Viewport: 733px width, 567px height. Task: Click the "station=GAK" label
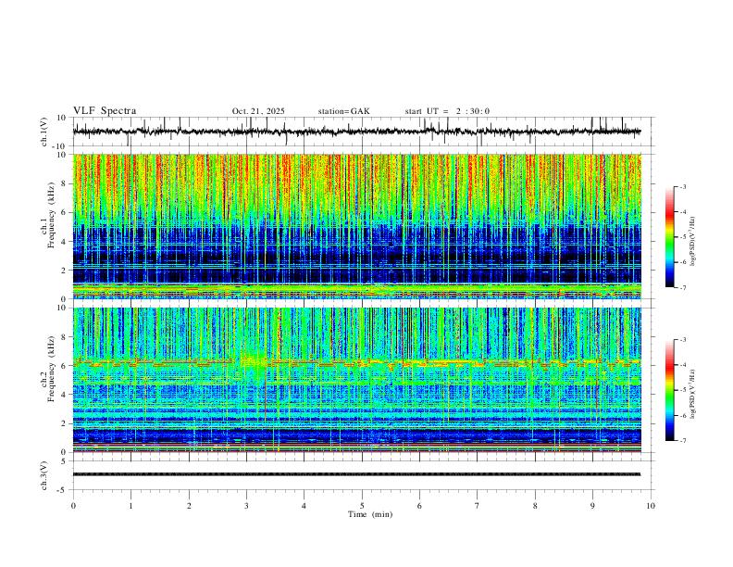[343, 111]
